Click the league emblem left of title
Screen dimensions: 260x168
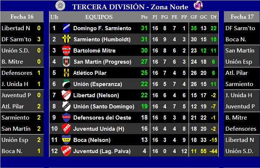pyautogui.click(x=60, y=6)
